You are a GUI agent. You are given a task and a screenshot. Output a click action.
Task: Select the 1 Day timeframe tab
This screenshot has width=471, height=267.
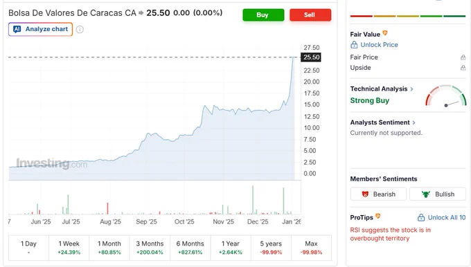pyautogui.click(x=28, y=248)
